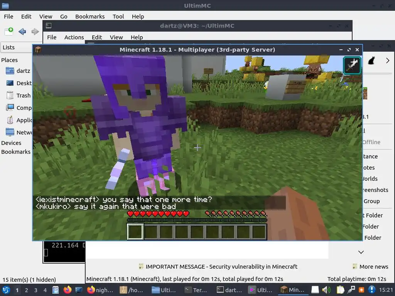Click the show desktop icon in taskbar
The height and width of the screenshot is (296, 395).
click(x=79, y=290)
